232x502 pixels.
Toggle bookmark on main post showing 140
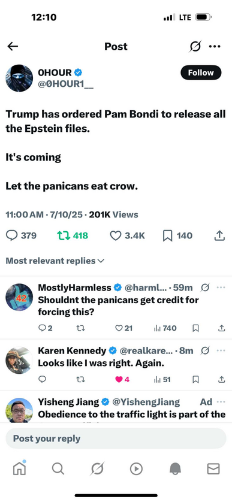click(177, 236)
